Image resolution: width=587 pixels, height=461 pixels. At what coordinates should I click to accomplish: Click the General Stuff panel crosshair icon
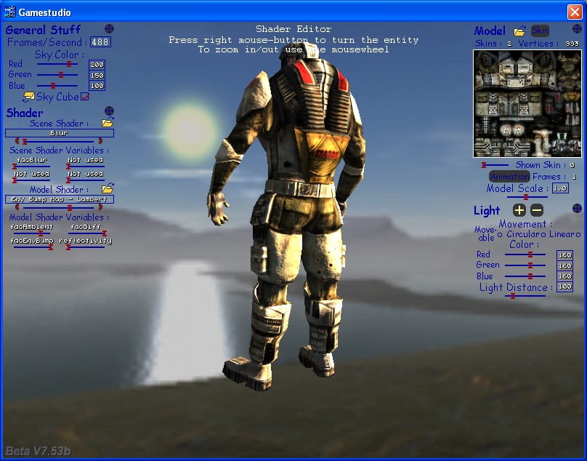tap(109, 29)
